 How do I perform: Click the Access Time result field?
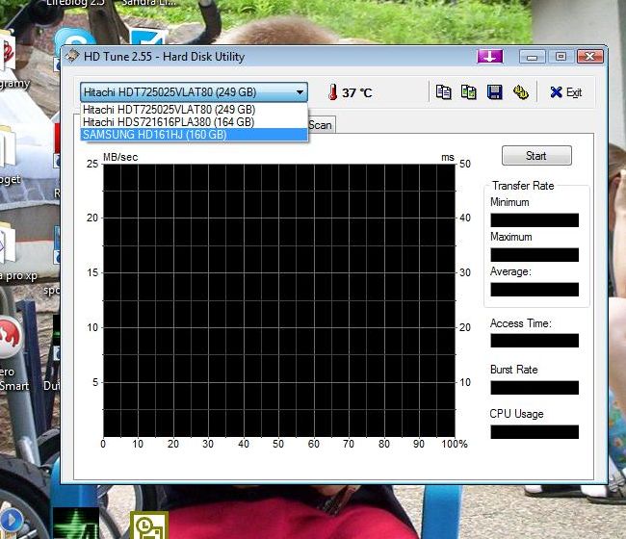[535, 341]
